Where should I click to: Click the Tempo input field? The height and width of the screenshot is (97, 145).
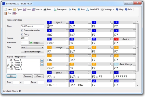pos(24,38)
